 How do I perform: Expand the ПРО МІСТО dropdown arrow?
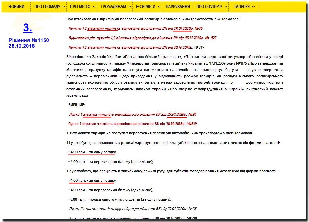[x=93, y=7]
